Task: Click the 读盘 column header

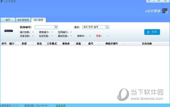Action: click(x=78, y=43)
